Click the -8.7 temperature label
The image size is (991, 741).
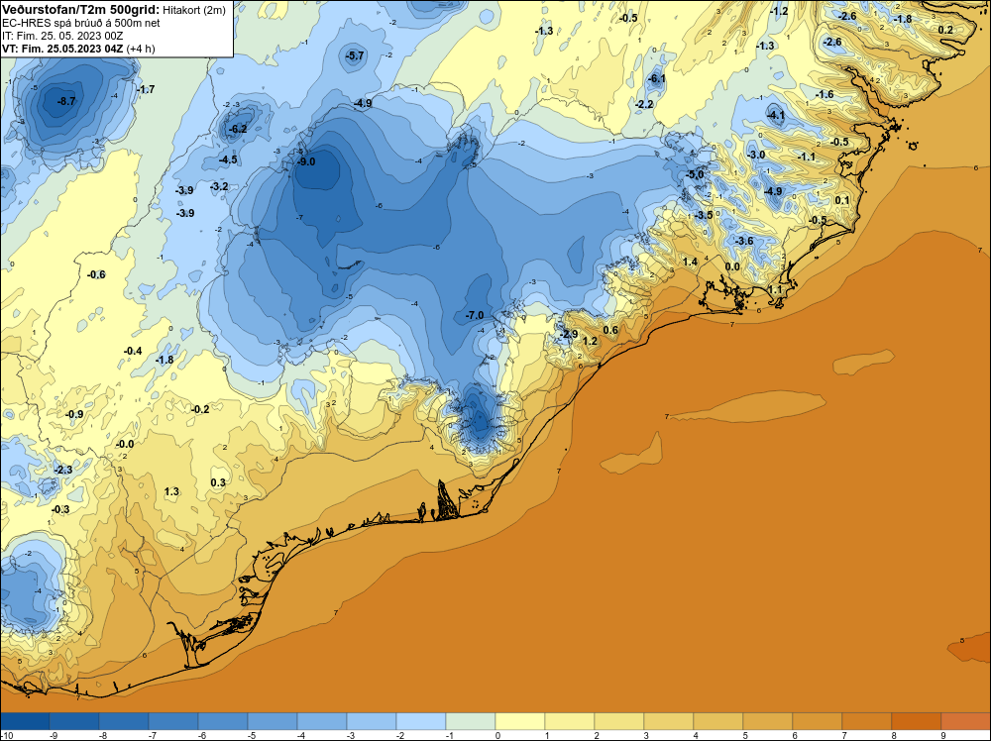click(65, 101)
